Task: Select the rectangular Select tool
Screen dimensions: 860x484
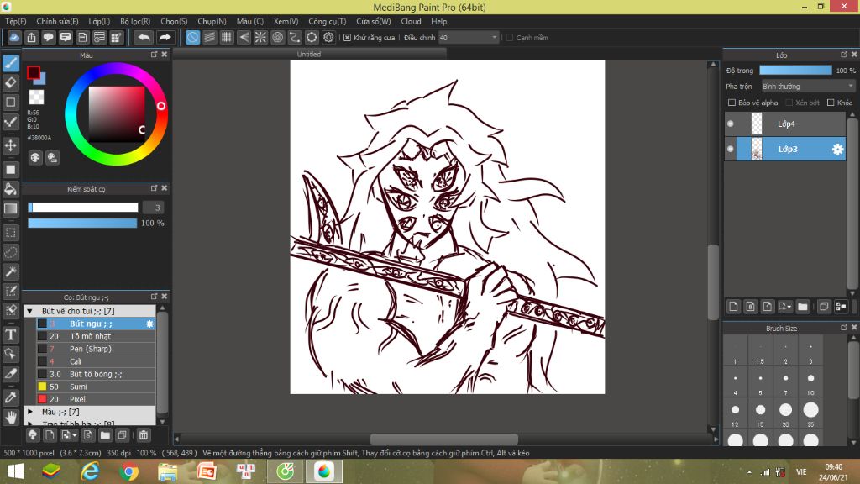Action: click(x=10, y=233)
